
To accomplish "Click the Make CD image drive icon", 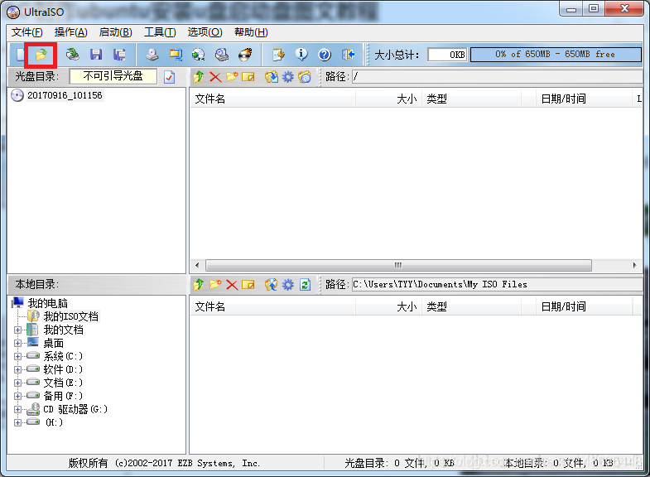I will [x=152, y=55].
